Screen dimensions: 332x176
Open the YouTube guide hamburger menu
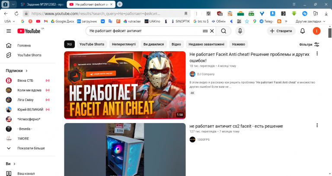(9, 31)
